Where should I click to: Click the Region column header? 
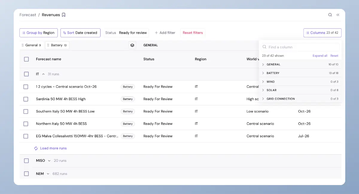[x=200, y=59]
